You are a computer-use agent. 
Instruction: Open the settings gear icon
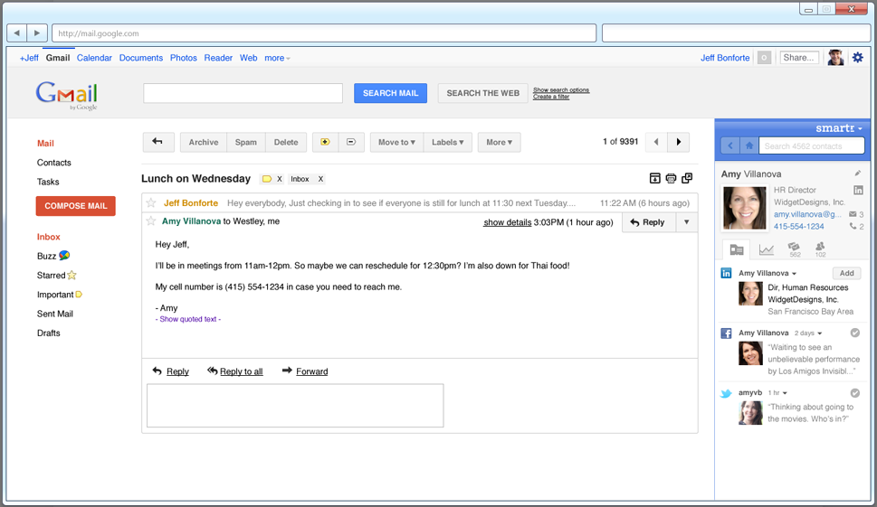pyautogui.click(x=857, y=57)
